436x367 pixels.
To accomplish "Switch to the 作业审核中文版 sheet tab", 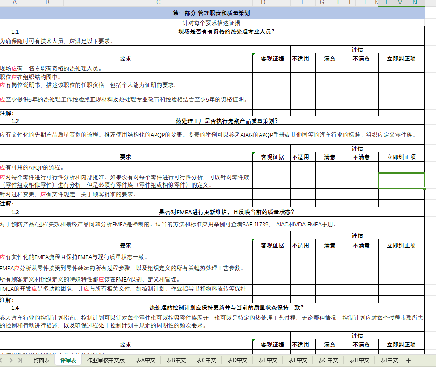I will (106, 360).
